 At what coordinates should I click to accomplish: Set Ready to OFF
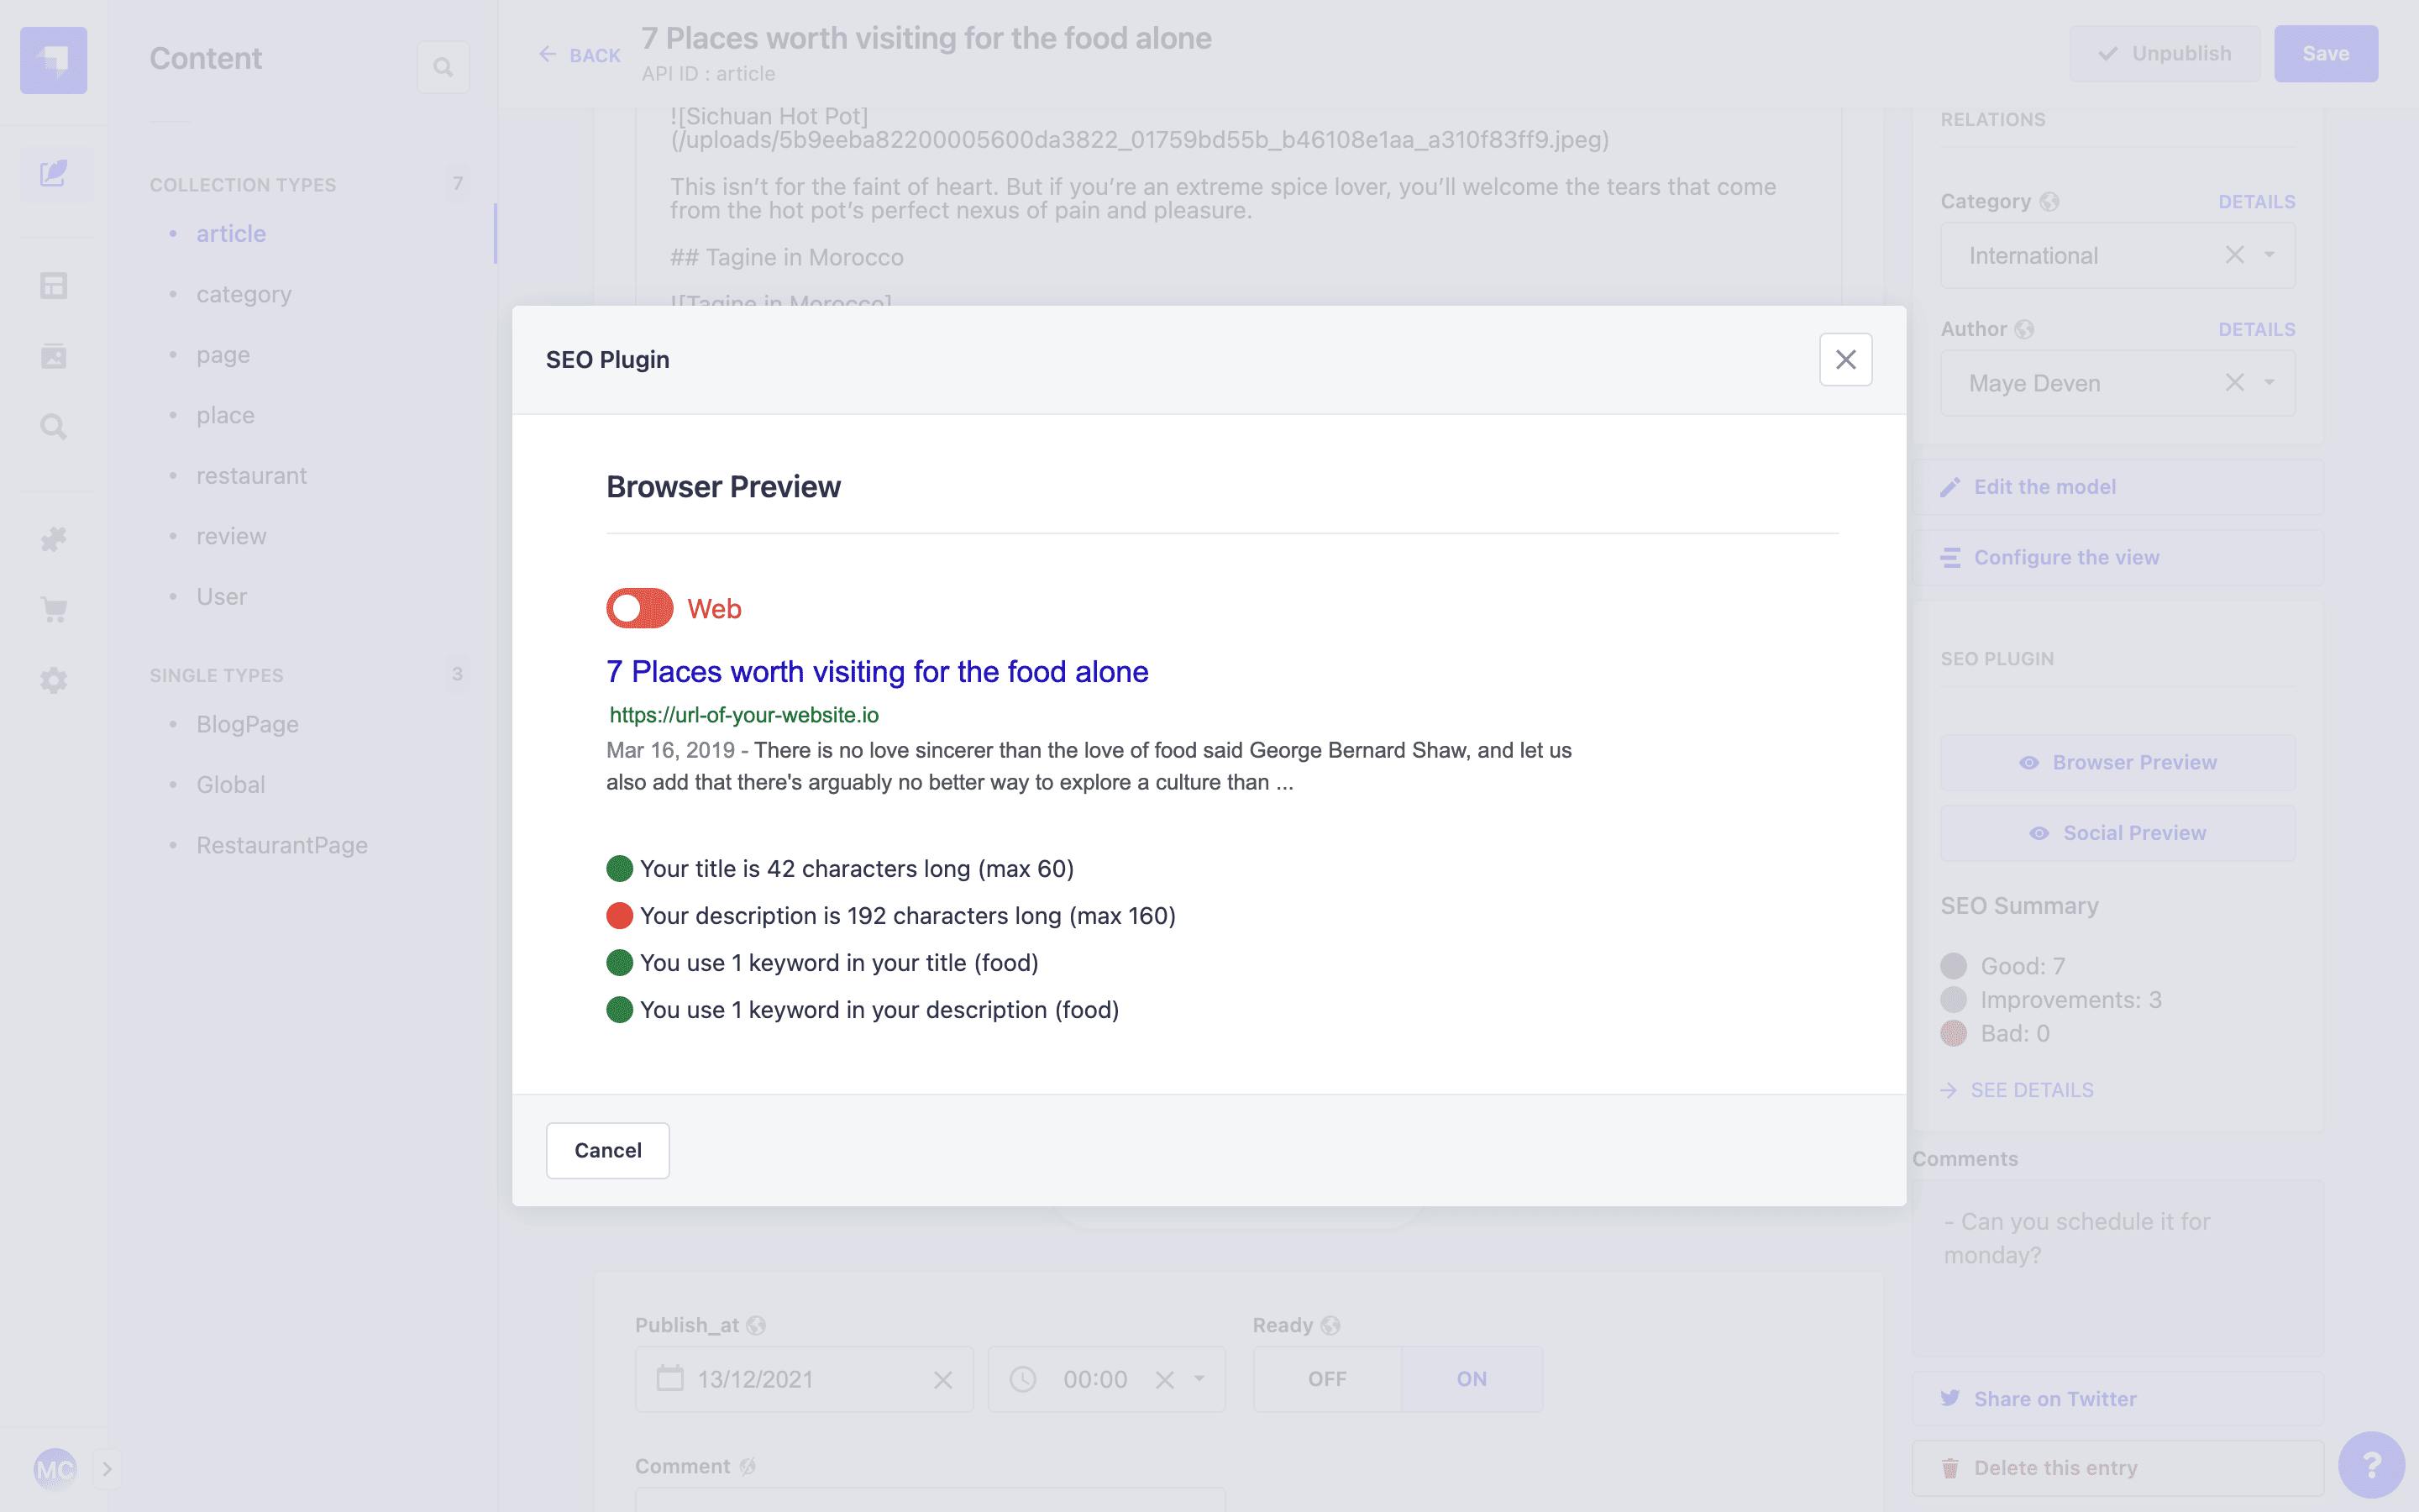tap(1326, 1378)
